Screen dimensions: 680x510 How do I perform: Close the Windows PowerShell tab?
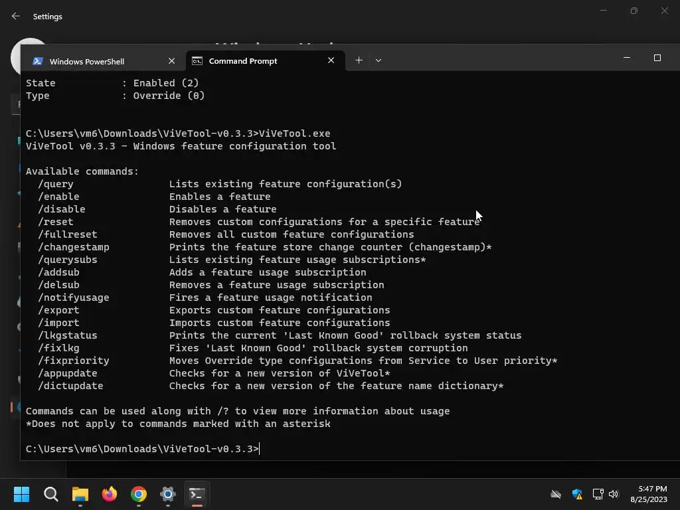172,61
